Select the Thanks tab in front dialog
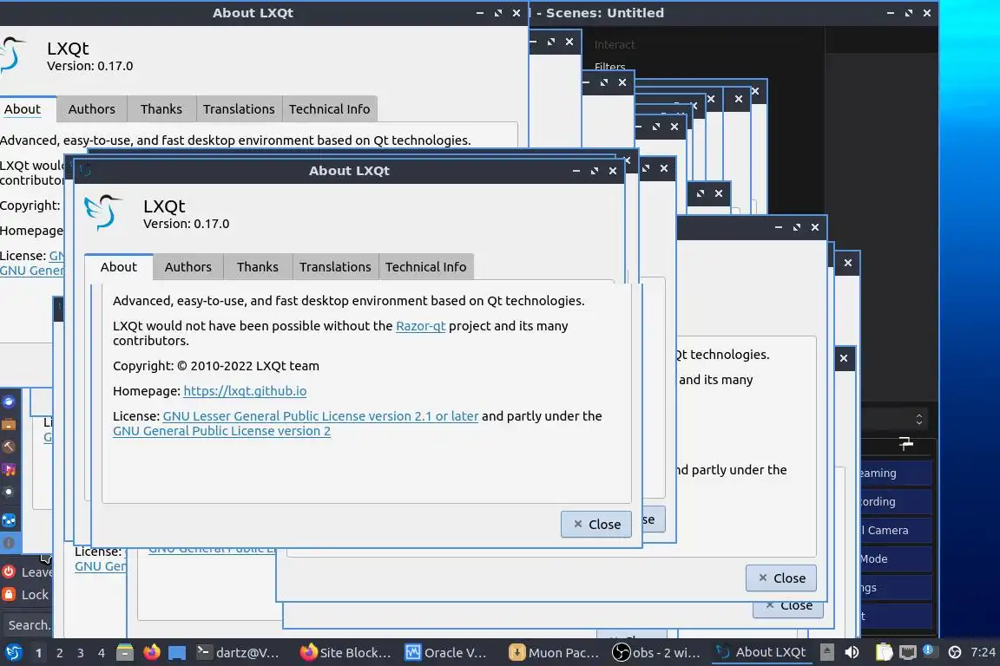 pyautogui.click(x=258, y=267)
